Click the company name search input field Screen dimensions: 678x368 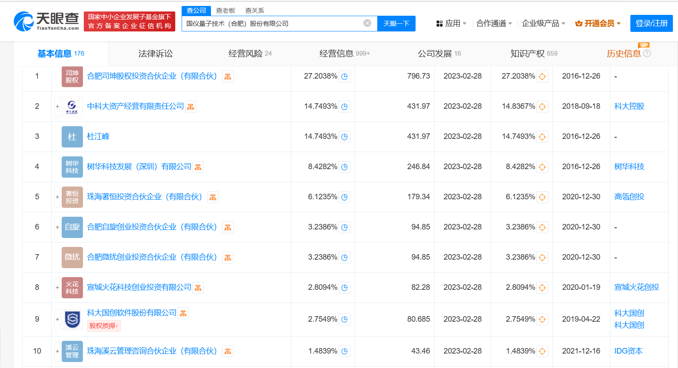point(272,23)
